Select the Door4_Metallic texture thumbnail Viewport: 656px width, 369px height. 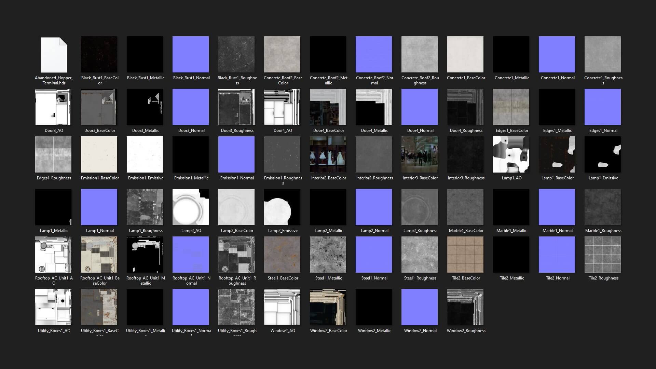374,107
